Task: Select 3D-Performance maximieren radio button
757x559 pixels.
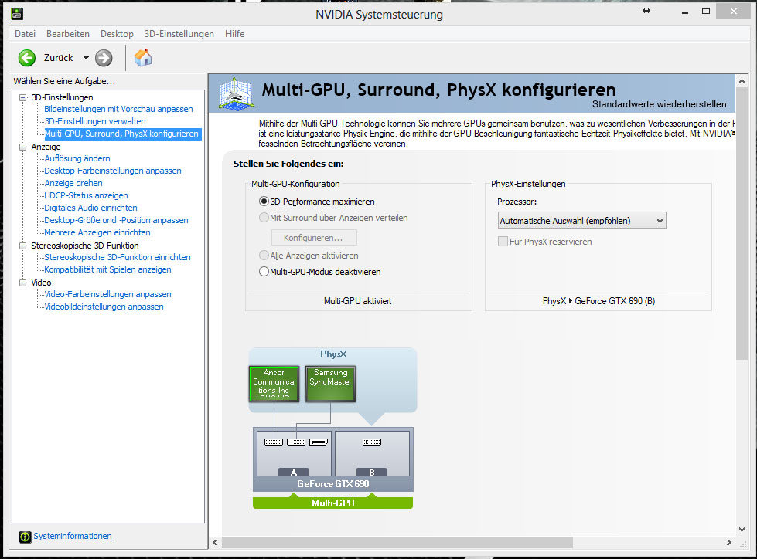Action: pyautogui.click(x=264, y=202)
